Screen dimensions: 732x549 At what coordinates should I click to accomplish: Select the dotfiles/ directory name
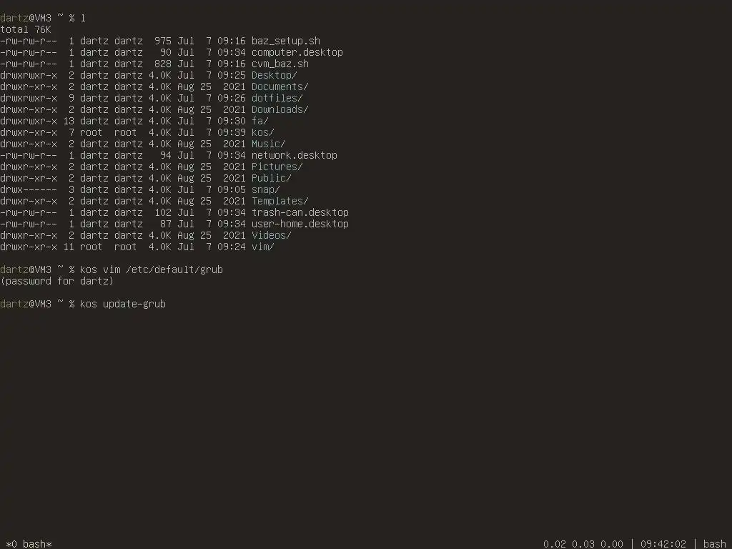click(277, 98)
